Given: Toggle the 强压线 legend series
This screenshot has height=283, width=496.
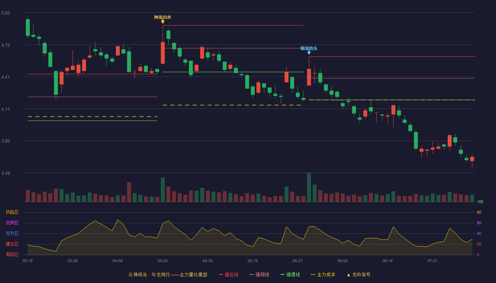Looking at the screenshot, I should tap(229, 275).
